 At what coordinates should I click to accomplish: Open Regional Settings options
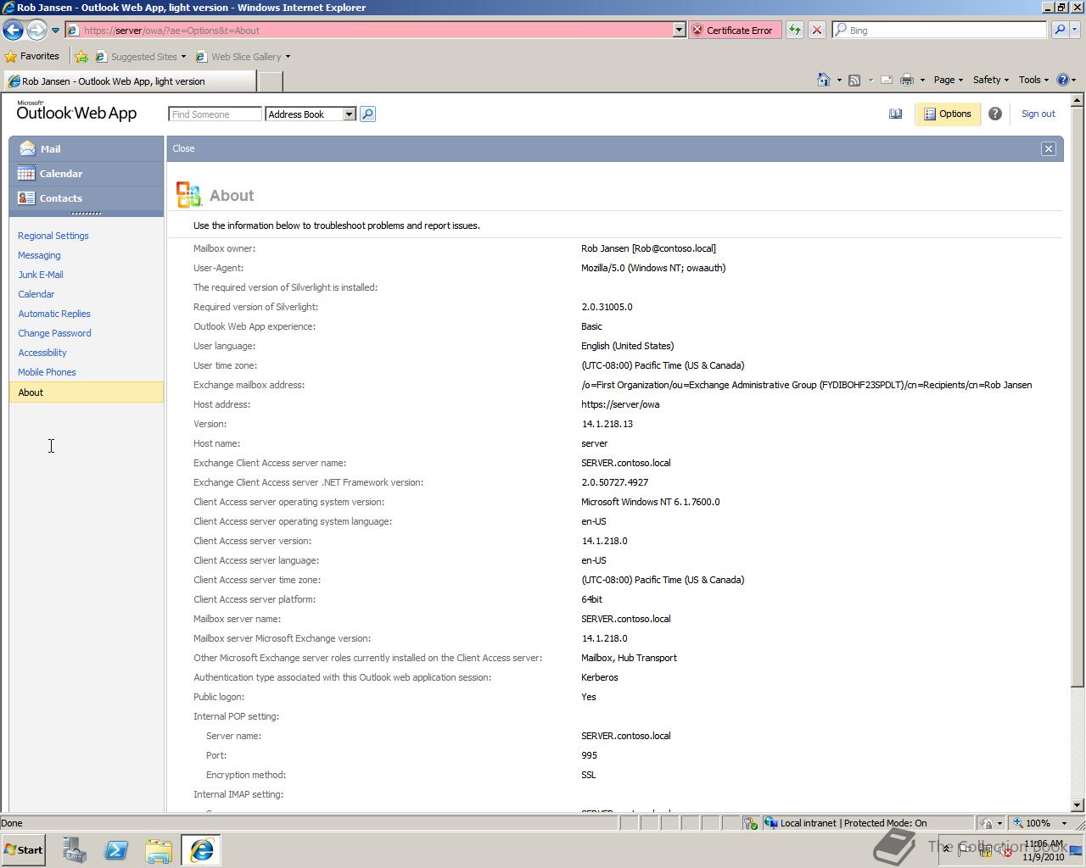(x=53, y=236)
